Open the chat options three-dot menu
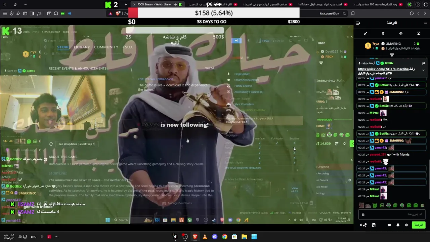The width and height of the screenshot is (430, 242). pyautogui.click(x=425, y=23)
